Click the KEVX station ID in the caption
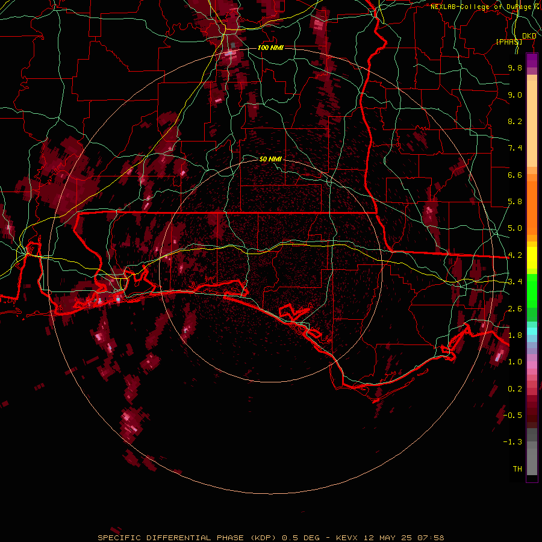The width and height of the screenshot is (542, 542). tap(347, 538)
